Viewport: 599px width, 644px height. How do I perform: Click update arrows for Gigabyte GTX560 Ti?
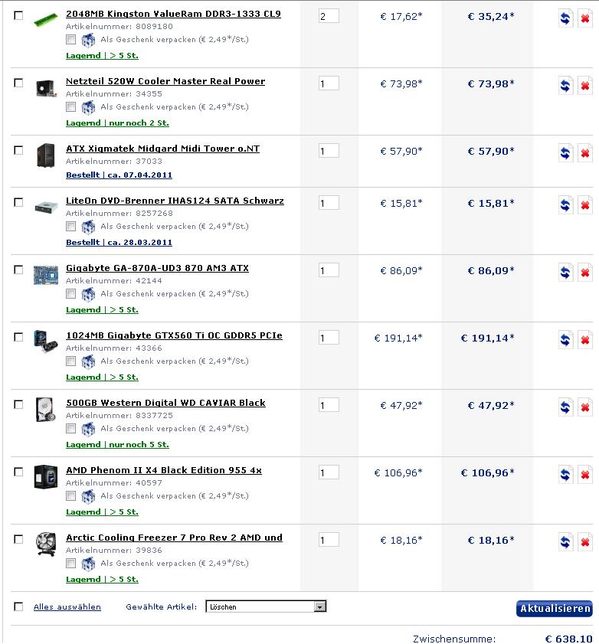[x=565, y=340]
